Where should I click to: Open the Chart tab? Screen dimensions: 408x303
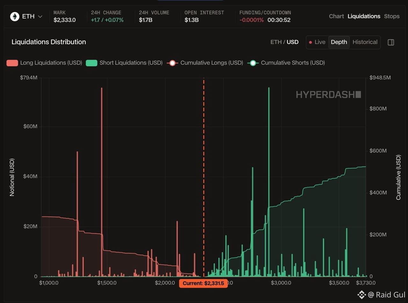[336, 16]
